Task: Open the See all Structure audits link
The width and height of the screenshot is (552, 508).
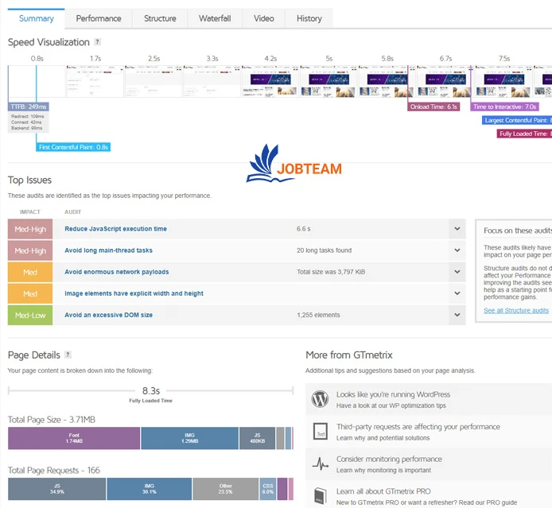Action: tap(516, 310)
